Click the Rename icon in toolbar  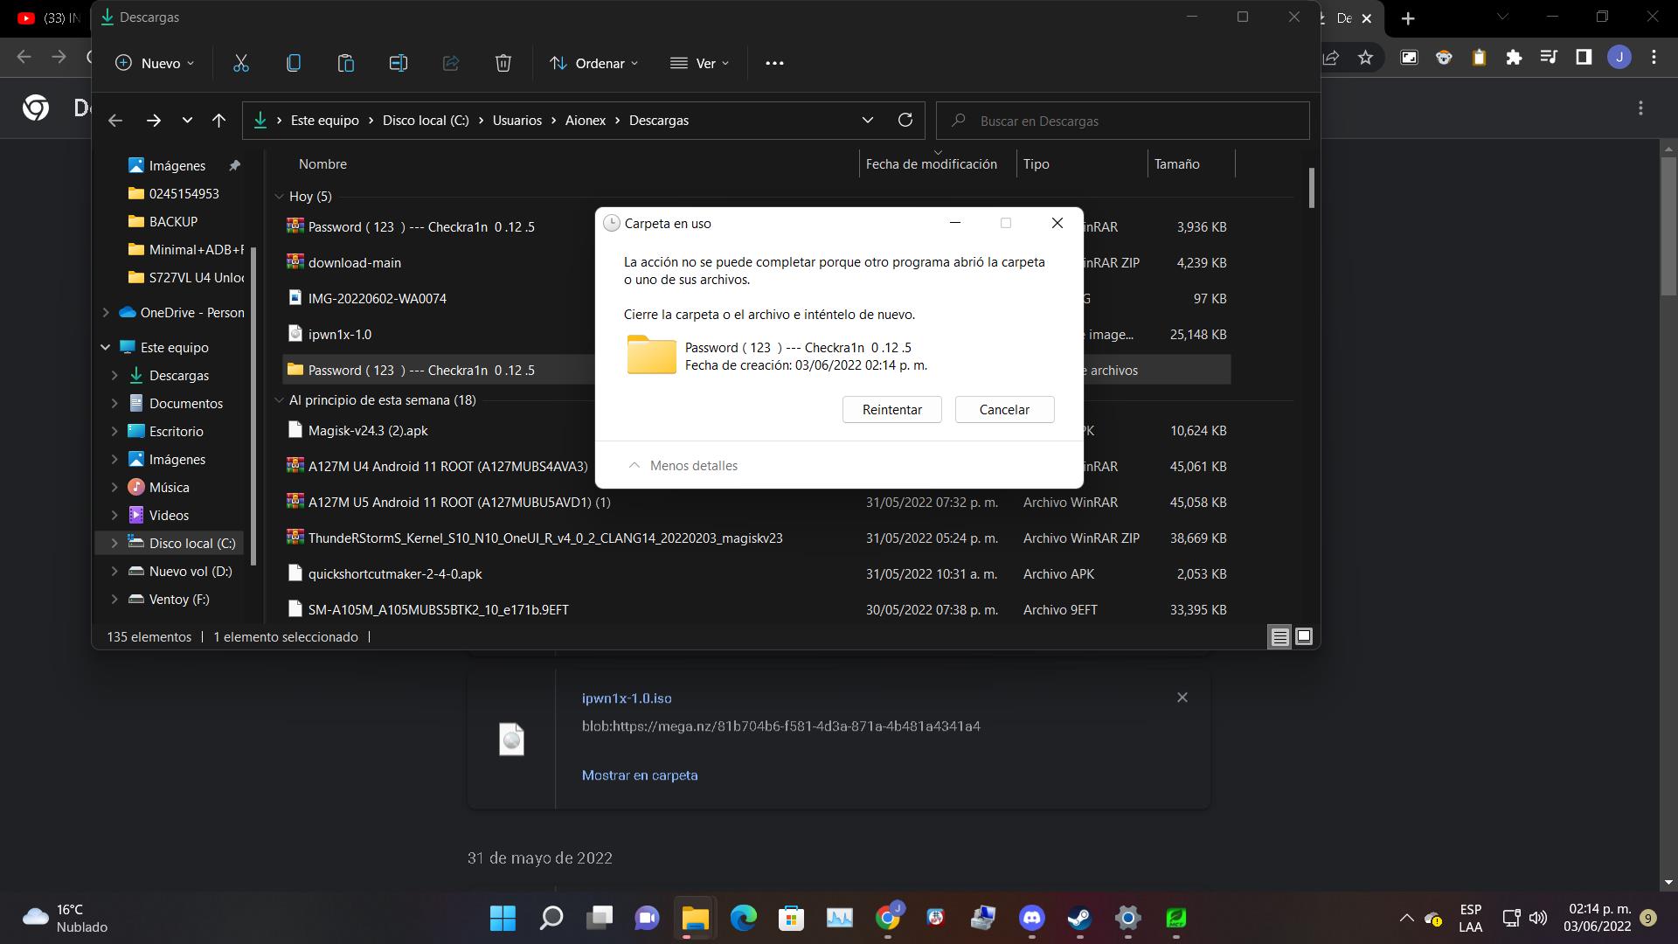click(399, 63)
